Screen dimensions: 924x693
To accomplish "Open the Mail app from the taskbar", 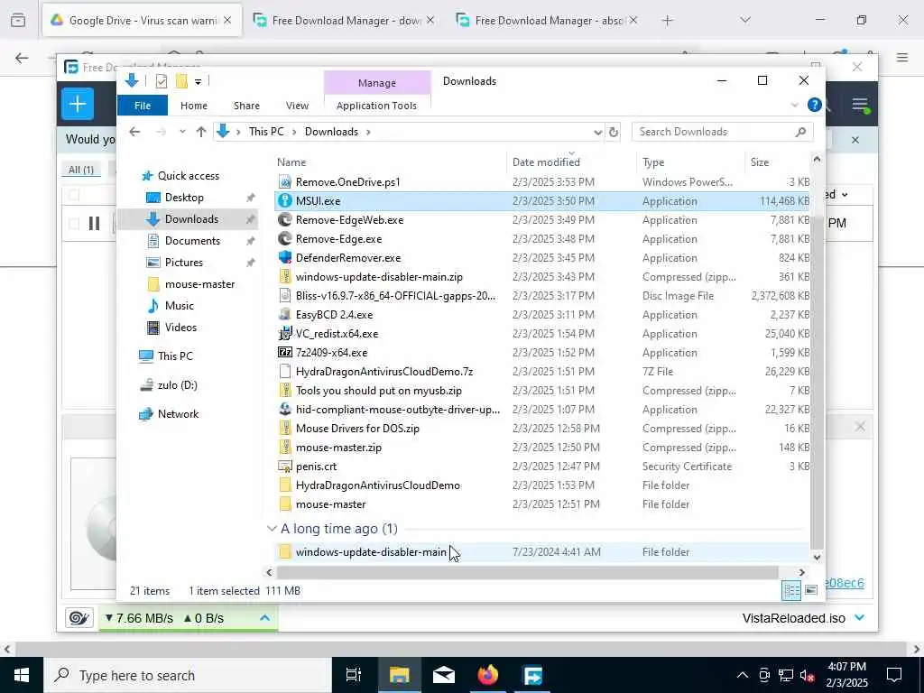I will 444,675.
